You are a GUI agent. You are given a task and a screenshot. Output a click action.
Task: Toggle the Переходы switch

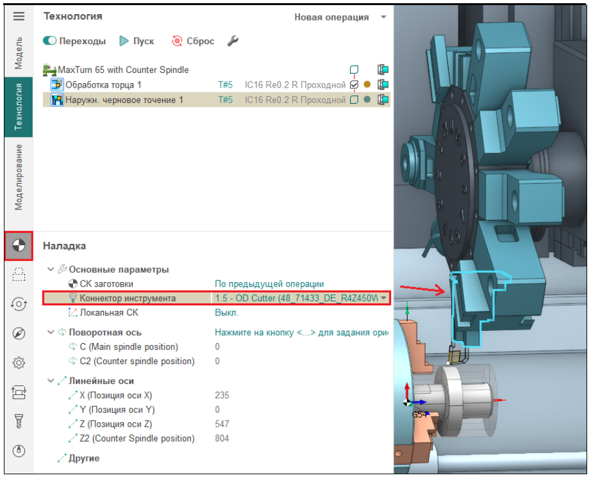pos(51,41)
